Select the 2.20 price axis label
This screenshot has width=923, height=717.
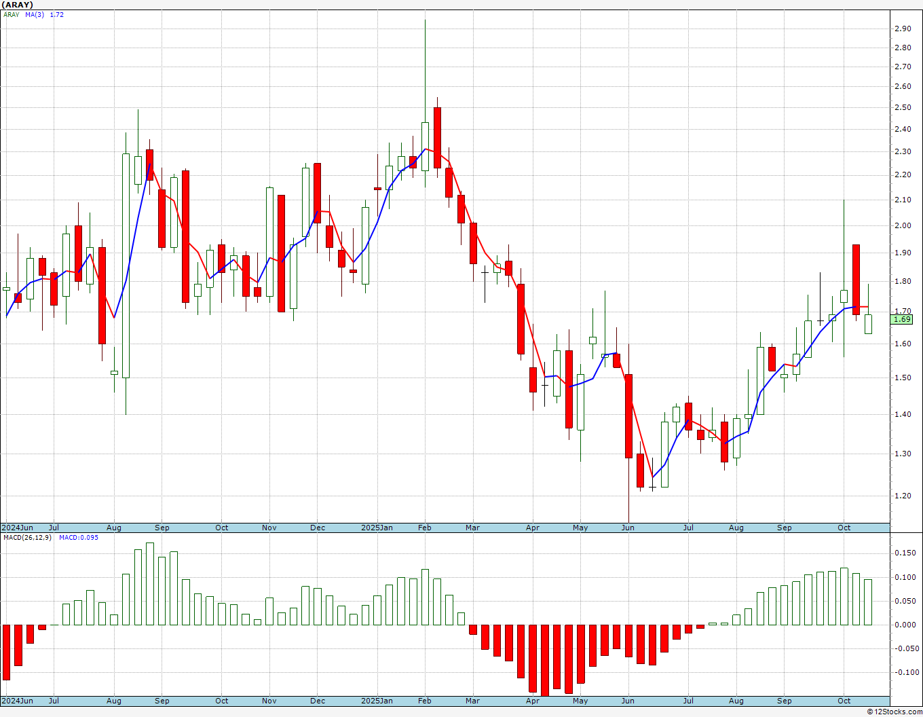tap(903, 174)
